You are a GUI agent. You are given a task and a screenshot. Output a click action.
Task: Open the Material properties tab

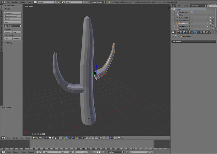click(201, 32)
